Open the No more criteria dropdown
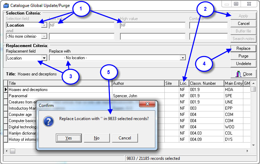260x164 pixels. pyautogui.click(x=44, y=36)
